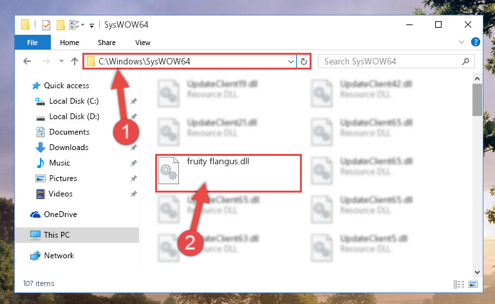Toggle the pin beside Music
This screenshot has width=495, height=304.
134,163
